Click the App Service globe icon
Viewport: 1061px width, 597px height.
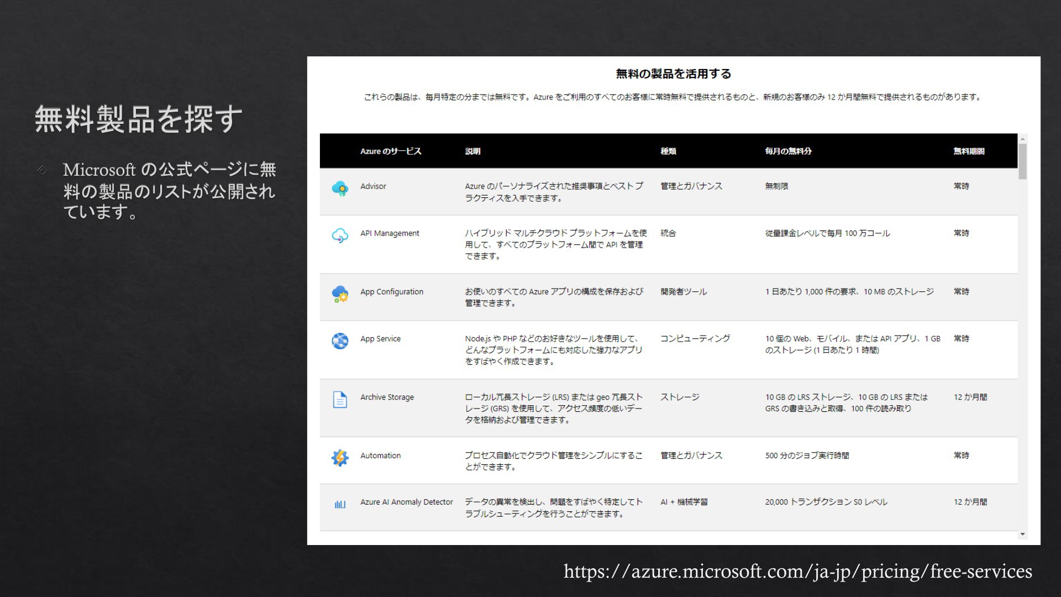(x=340, y=341)
